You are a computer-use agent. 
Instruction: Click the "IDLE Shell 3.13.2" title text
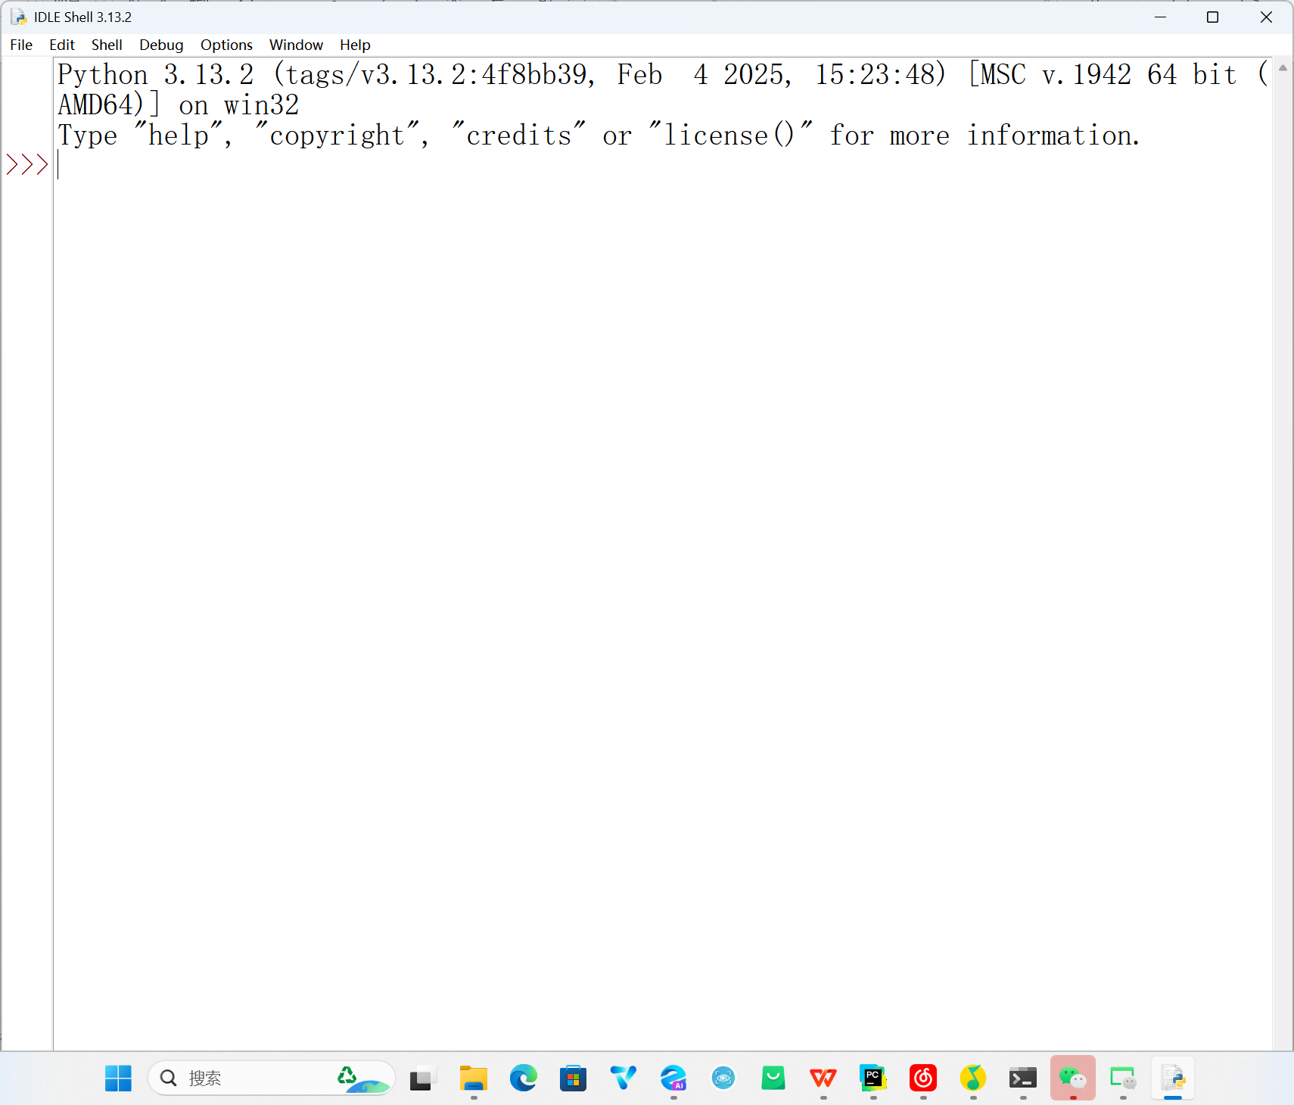pos(82,17)
